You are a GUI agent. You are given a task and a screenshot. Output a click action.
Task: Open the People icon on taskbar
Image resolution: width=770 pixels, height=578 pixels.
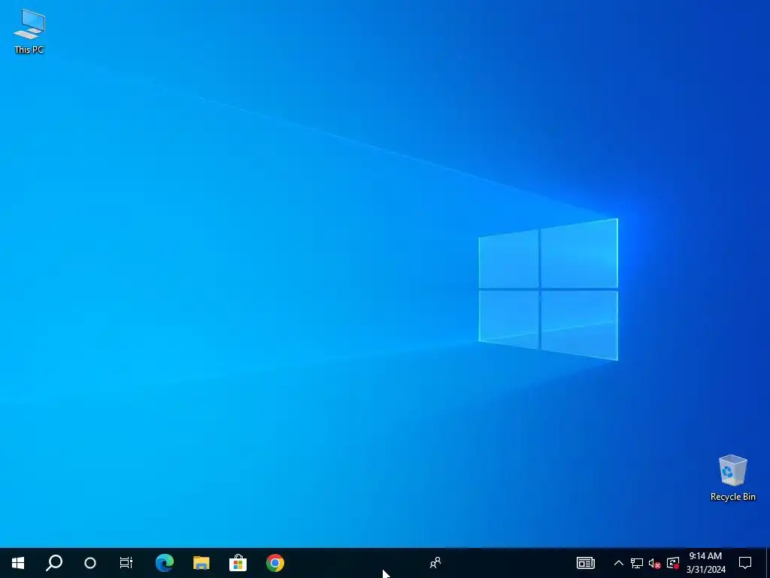point(435,563)
